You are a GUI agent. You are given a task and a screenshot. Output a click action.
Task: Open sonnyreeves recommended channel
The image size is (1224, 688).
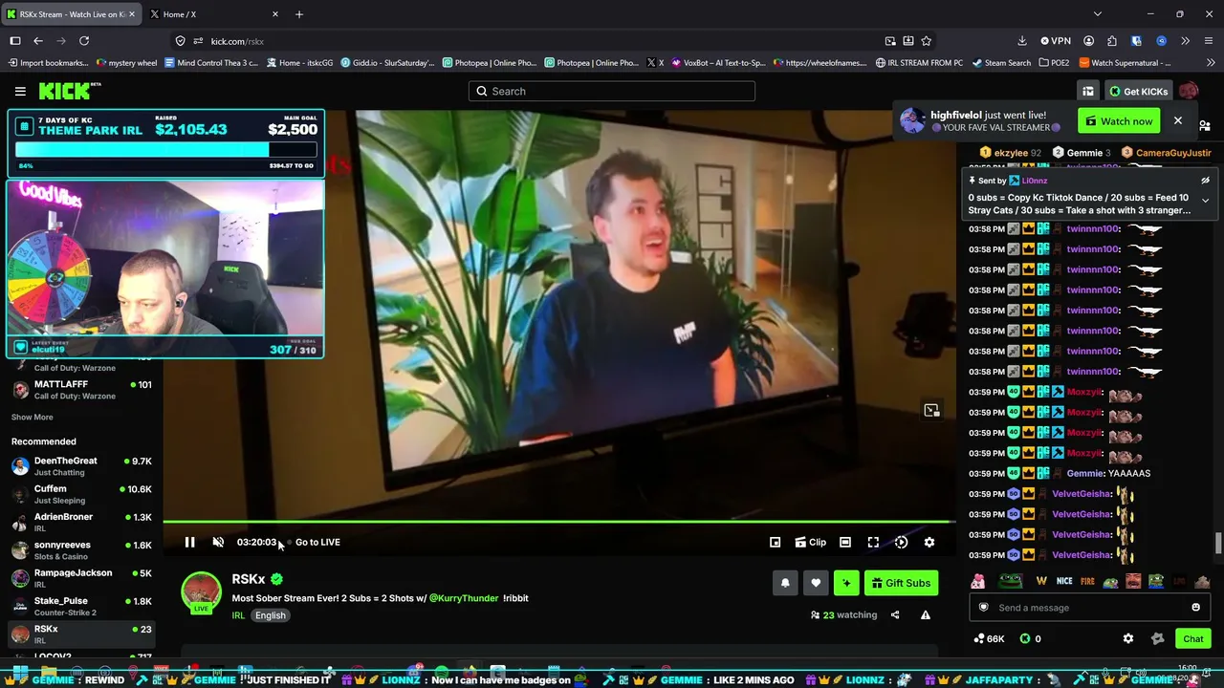[x=81, y=550]
